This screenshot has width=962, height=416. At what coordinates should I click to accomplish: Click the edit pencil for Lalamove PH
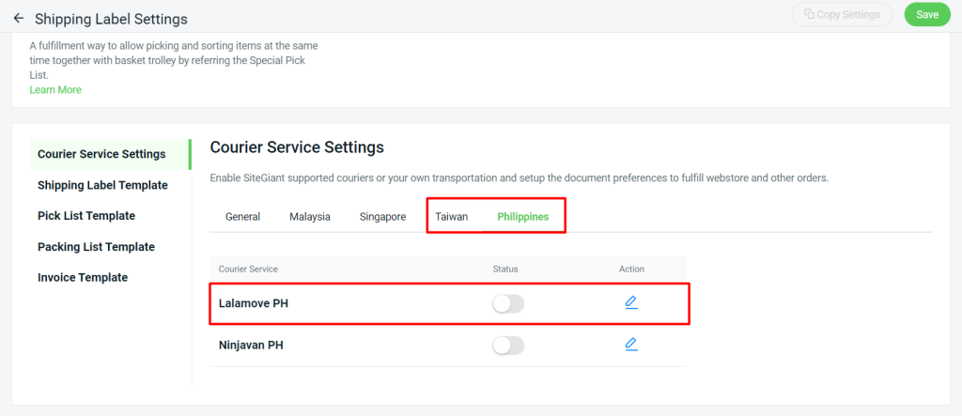631,302
